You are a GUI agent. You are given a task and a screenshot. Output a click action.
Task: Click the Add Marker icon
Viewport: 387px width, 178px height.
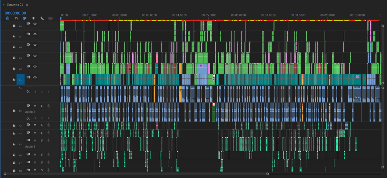point(33,19)
